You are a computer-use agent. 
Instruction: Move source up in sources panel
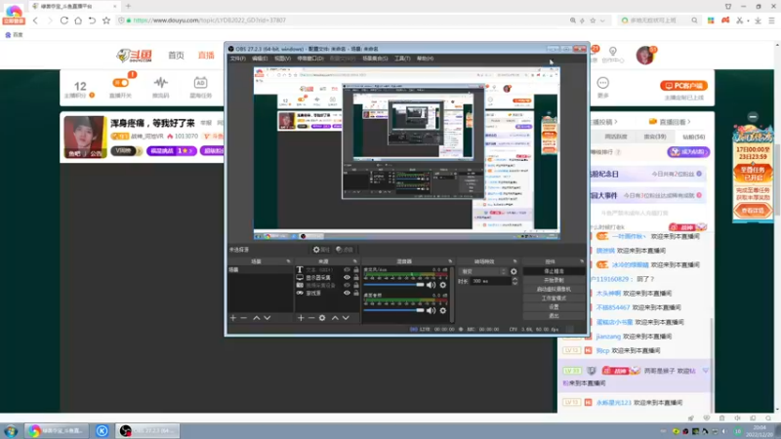pos(335,318)
